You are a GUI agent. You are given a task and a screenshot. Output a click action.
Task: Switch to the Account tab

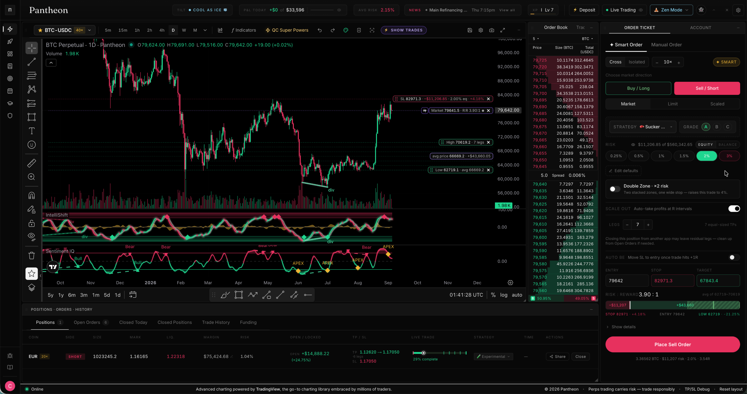[x=700, y=28]
